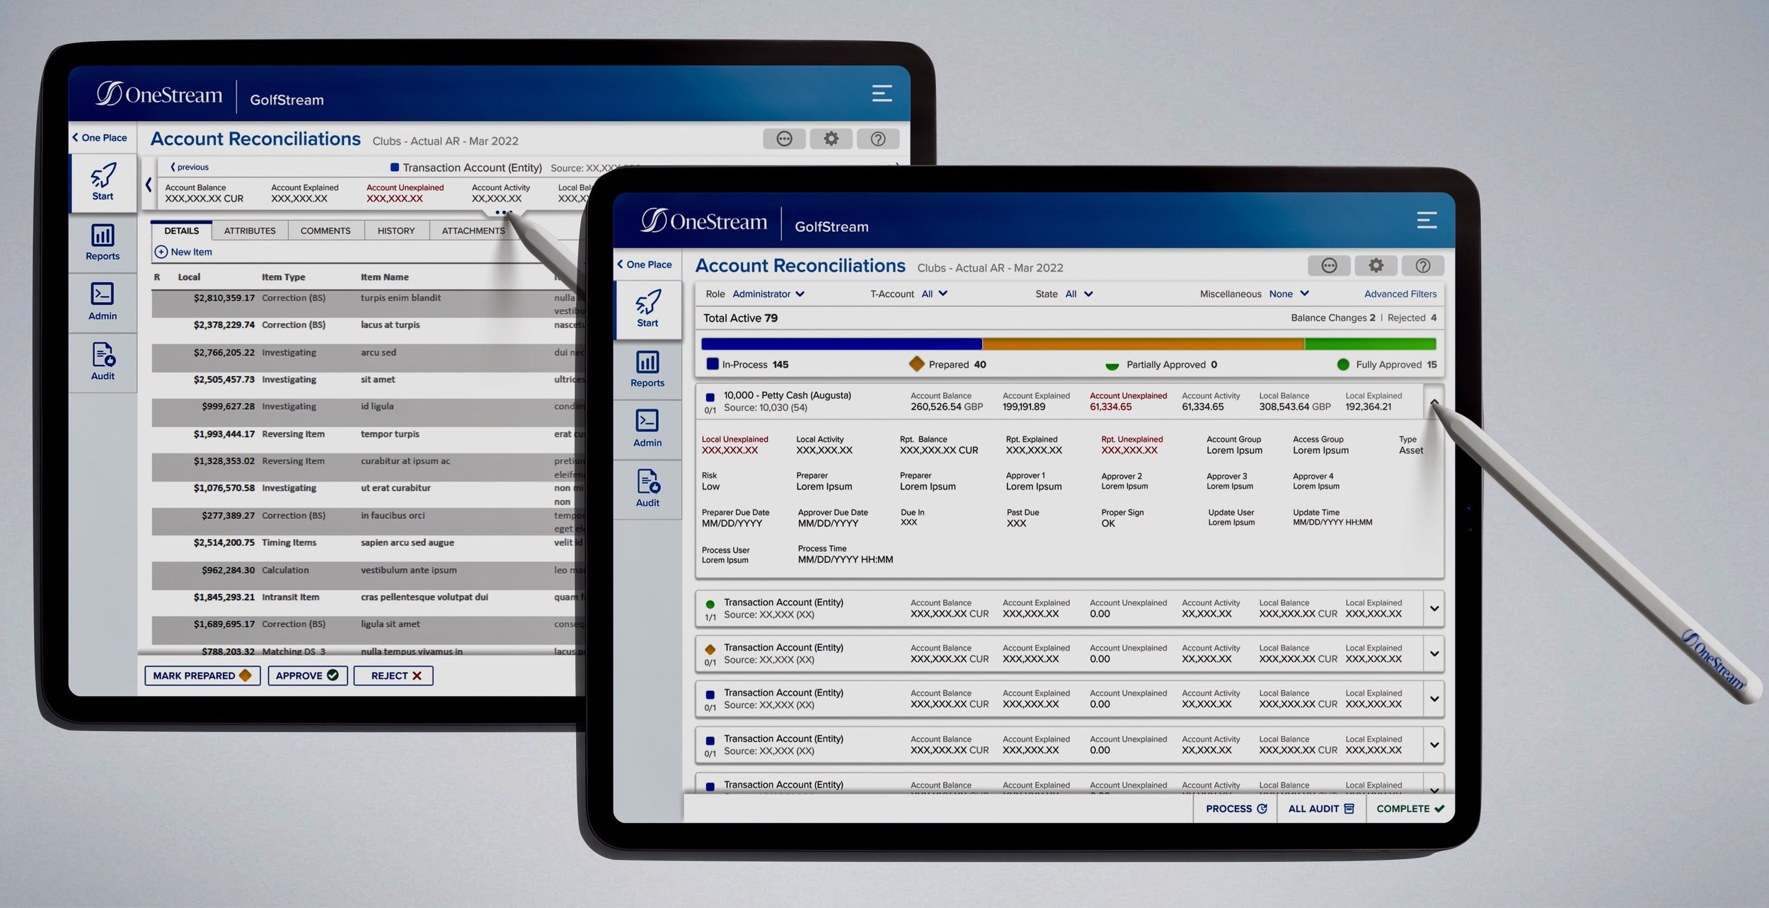
Task: Open the State All dropdown
Action: point(1079,294)
